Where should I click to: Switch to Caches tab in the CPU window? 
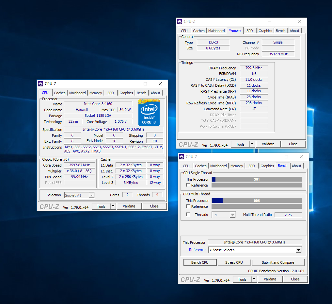[60, 93]
